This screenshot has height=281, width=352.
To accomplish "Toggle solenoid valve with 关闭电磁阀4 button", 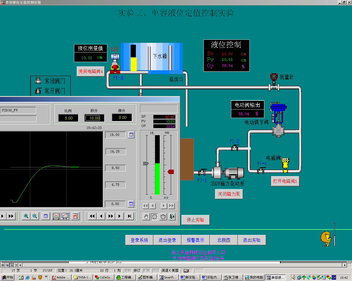I will pos(90,72).
